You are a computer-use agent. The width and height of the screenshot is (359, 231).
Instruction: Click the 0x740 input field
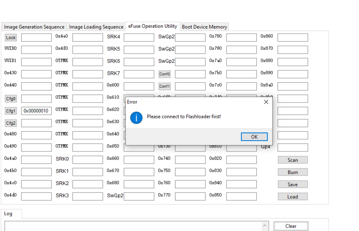[190, 160]
